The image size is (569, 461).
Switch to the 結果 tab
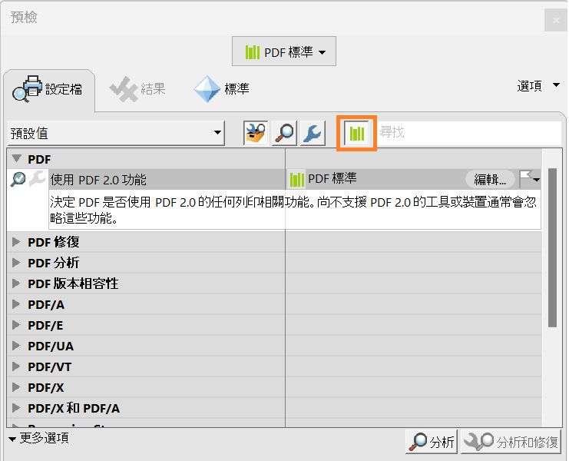138,89
